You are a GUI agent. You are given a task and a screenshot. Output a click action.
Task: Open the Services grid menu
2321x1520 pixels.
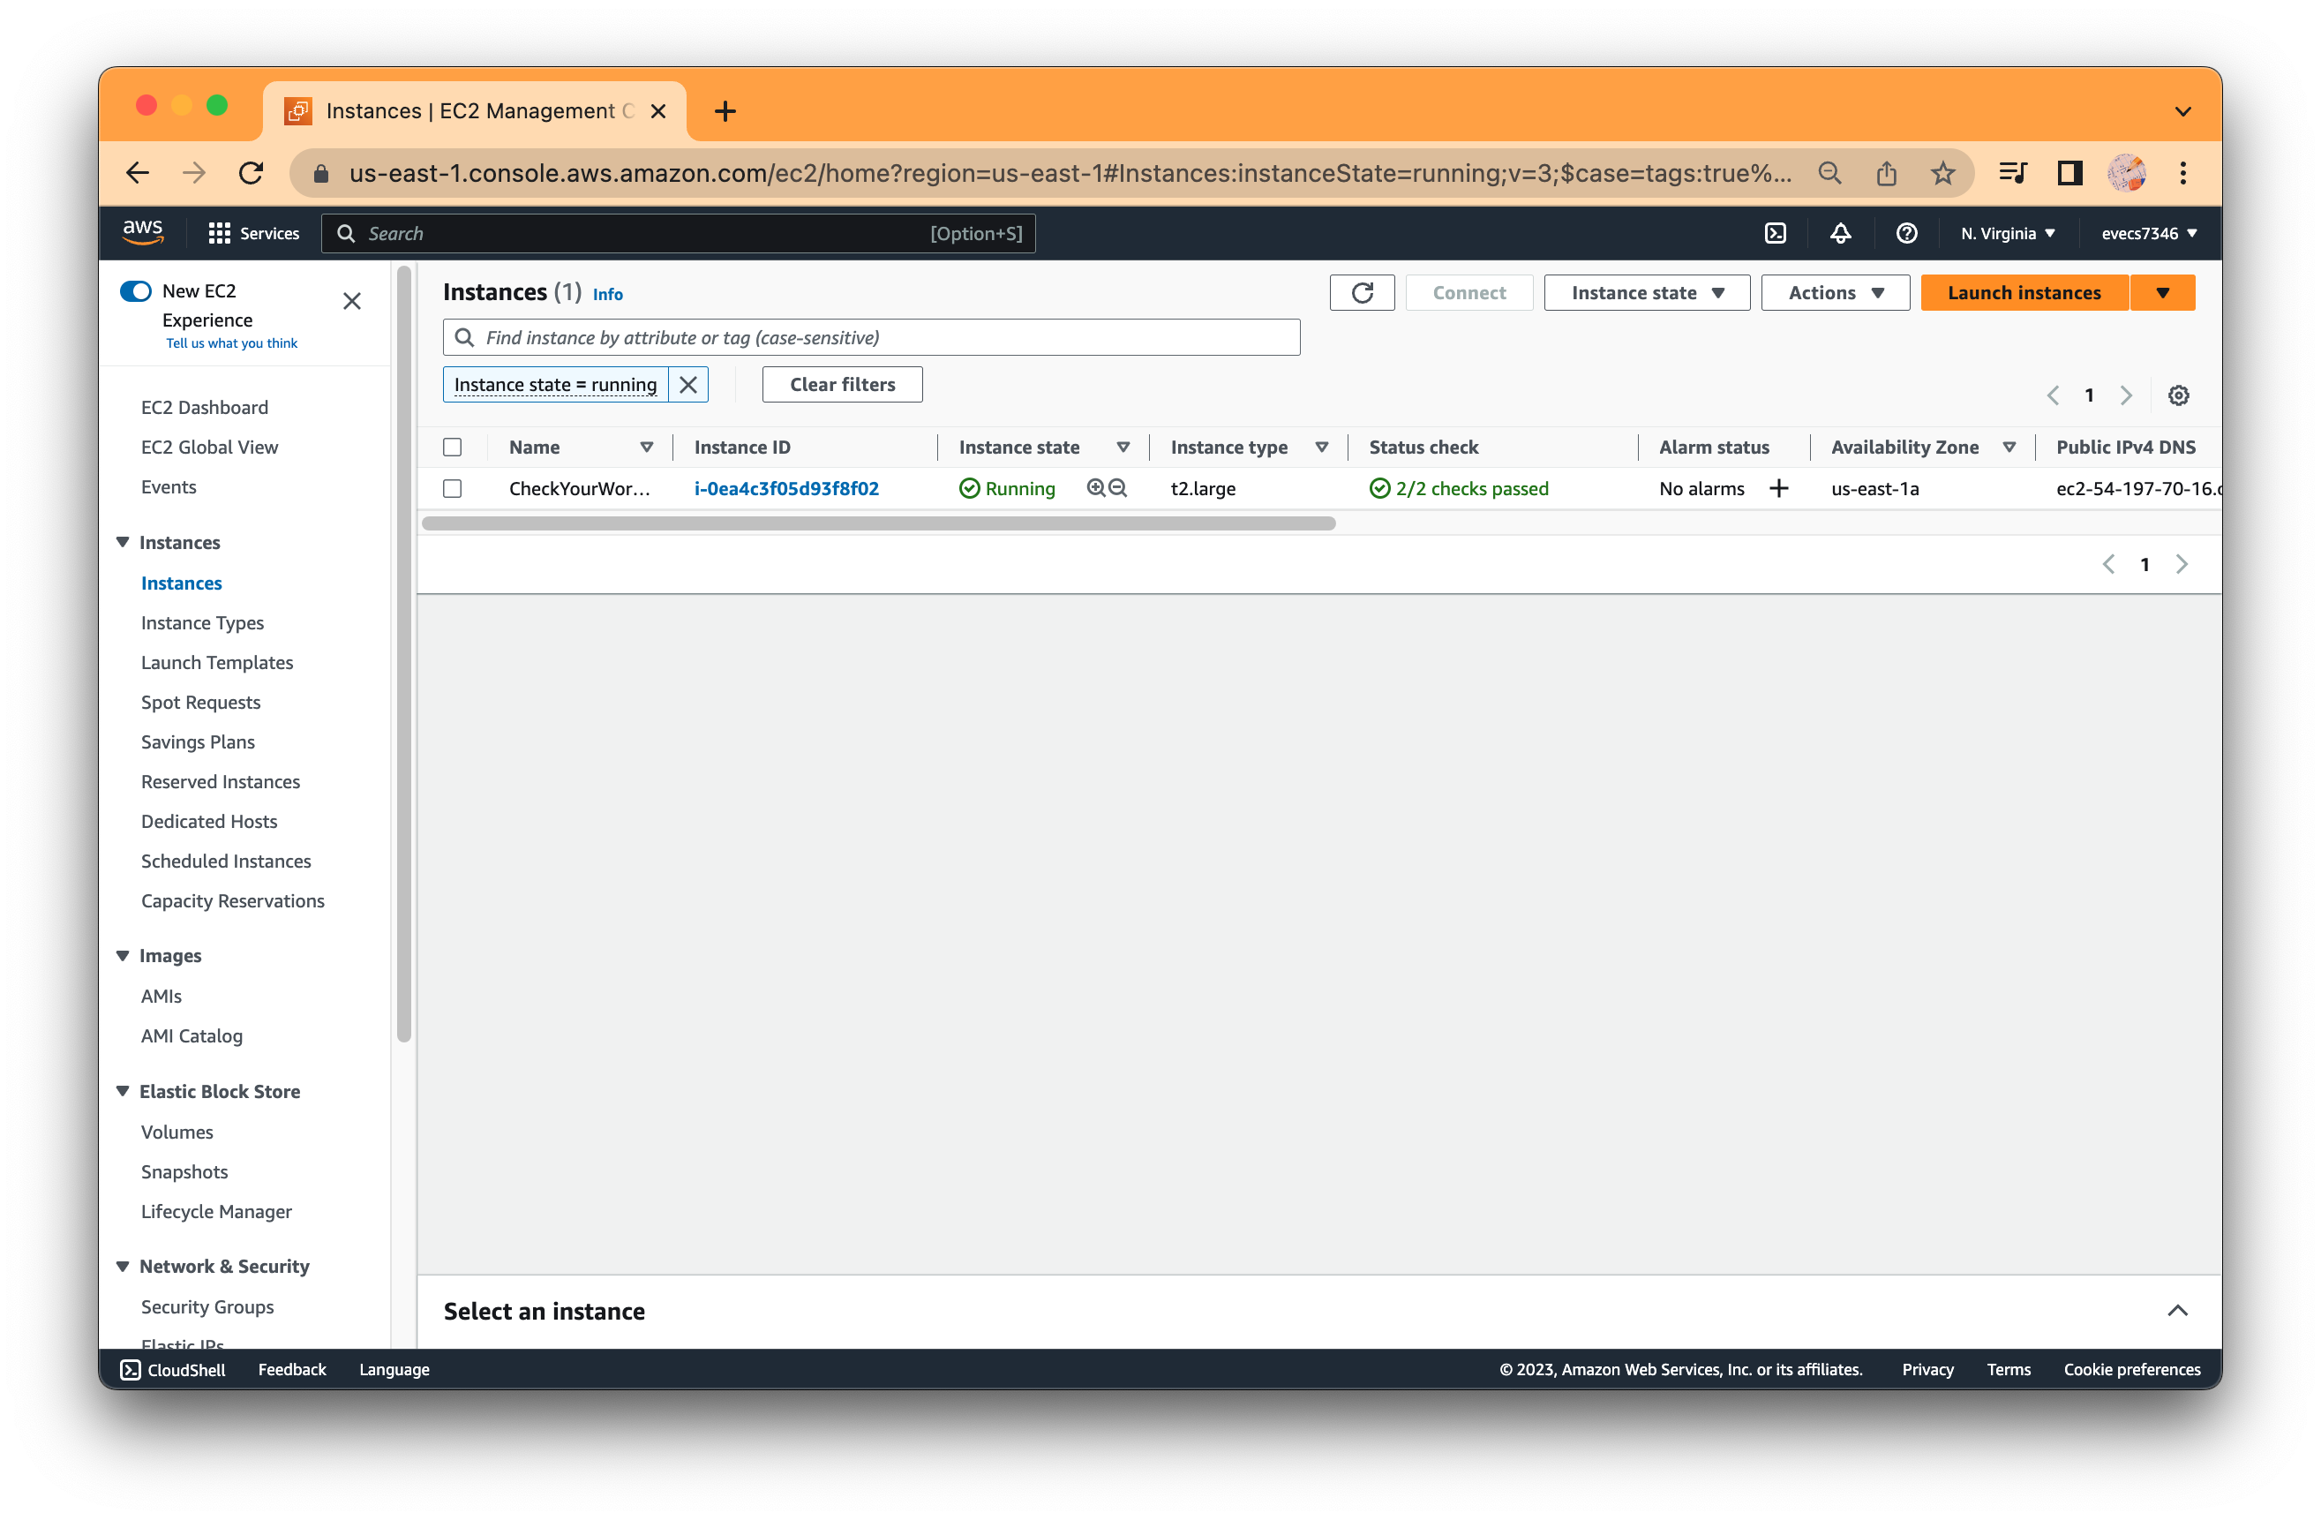[253, 233]
